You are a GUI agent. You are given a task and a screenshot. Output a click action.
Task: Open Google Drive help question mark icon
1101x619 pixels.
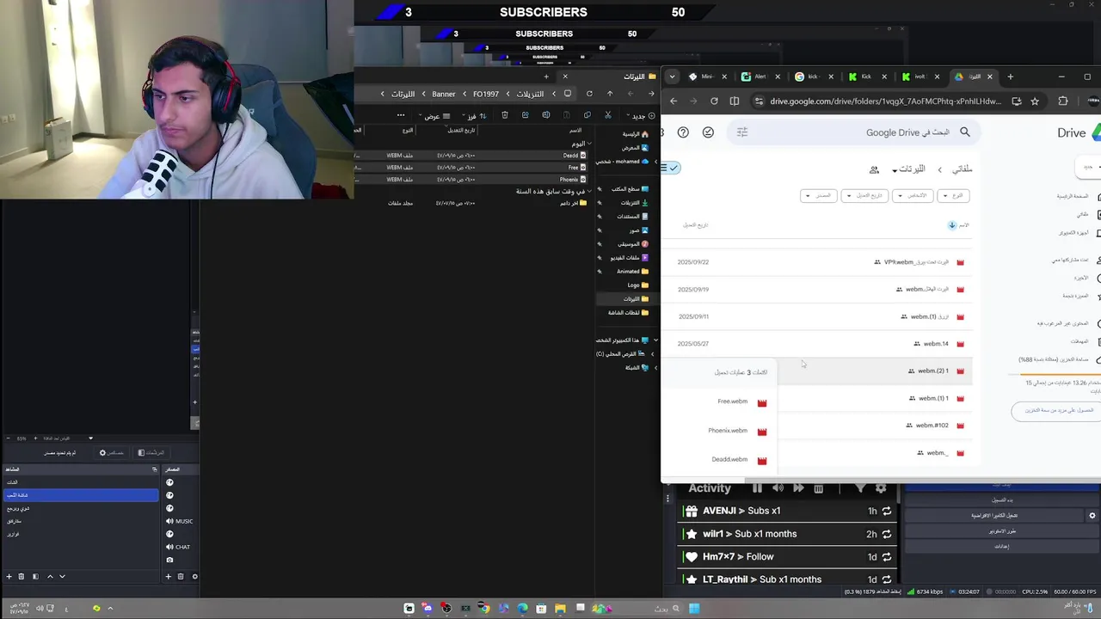(683, 132)
